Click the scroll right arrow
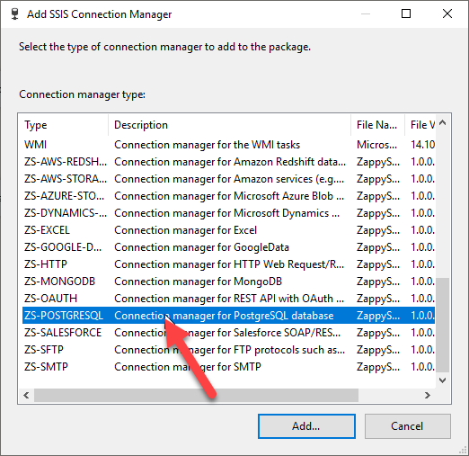 (x=428, y=395)
